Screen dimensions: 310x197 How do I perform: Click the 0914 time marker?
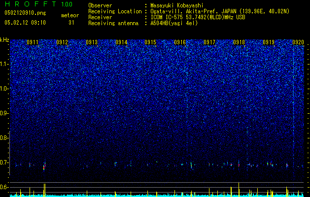(121, 42)
